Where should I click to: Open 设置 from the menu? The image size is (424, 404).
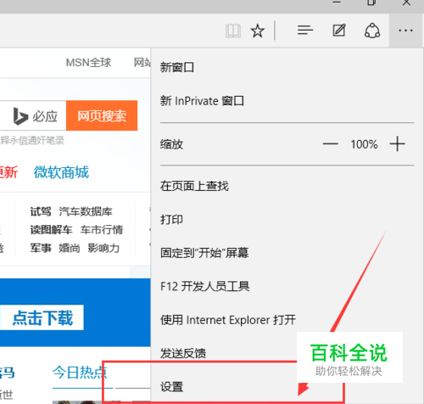pyautogui.click(x=171, y=387)
